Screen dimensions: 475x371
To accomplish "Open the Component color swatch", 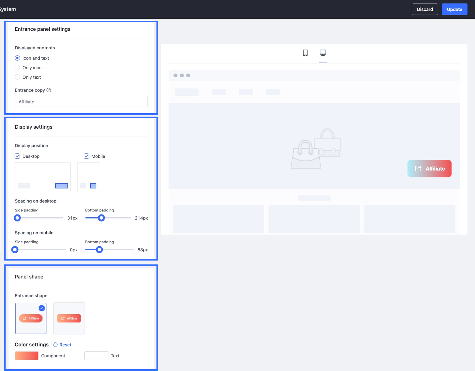I will [x=27, y=356].
